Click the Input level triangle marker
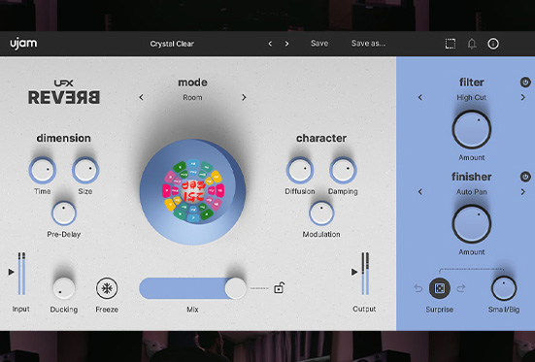Image resolution: width=535 pixels, height=362 pixels. (12, 272)
